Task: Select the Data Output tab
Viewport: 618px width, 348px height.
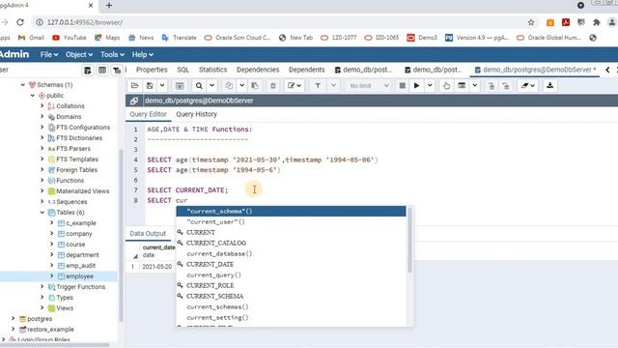Action: pos(148,234)
